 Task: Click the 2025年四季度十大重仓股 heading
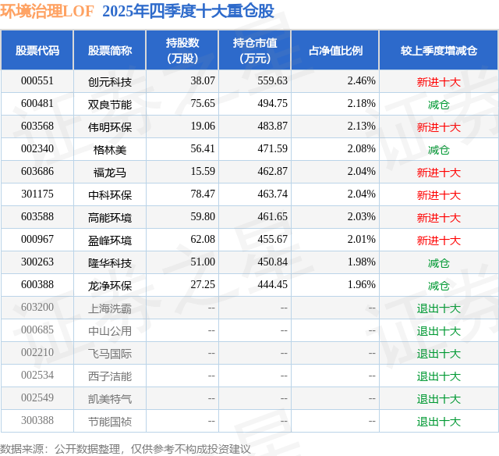click(x=189, y=12)
